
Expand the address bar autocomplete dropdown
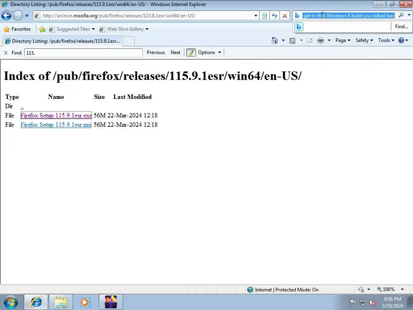click(x=256, y=16)
